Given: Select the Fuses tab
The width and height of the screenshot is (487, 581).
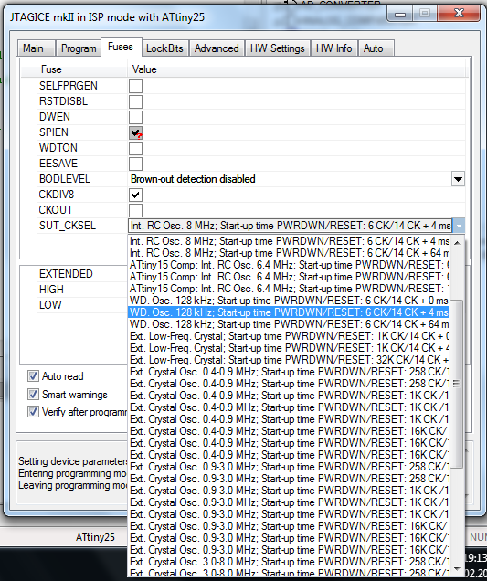Looking at the screenshot, I should (121, 48).
